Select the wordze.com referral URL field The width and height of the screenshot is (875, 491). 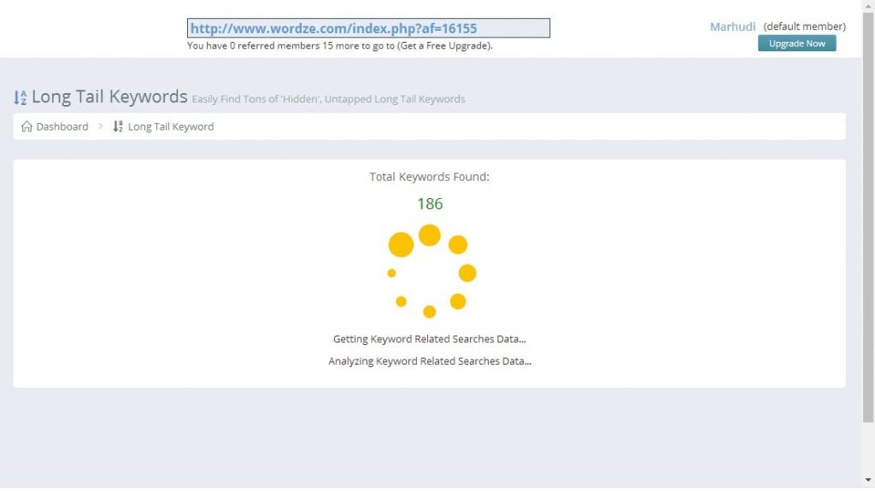pos(368,28)
